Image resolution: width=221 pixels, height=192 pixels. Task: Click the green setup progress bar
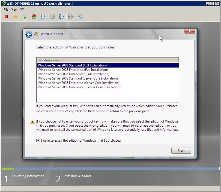[8, 169]
